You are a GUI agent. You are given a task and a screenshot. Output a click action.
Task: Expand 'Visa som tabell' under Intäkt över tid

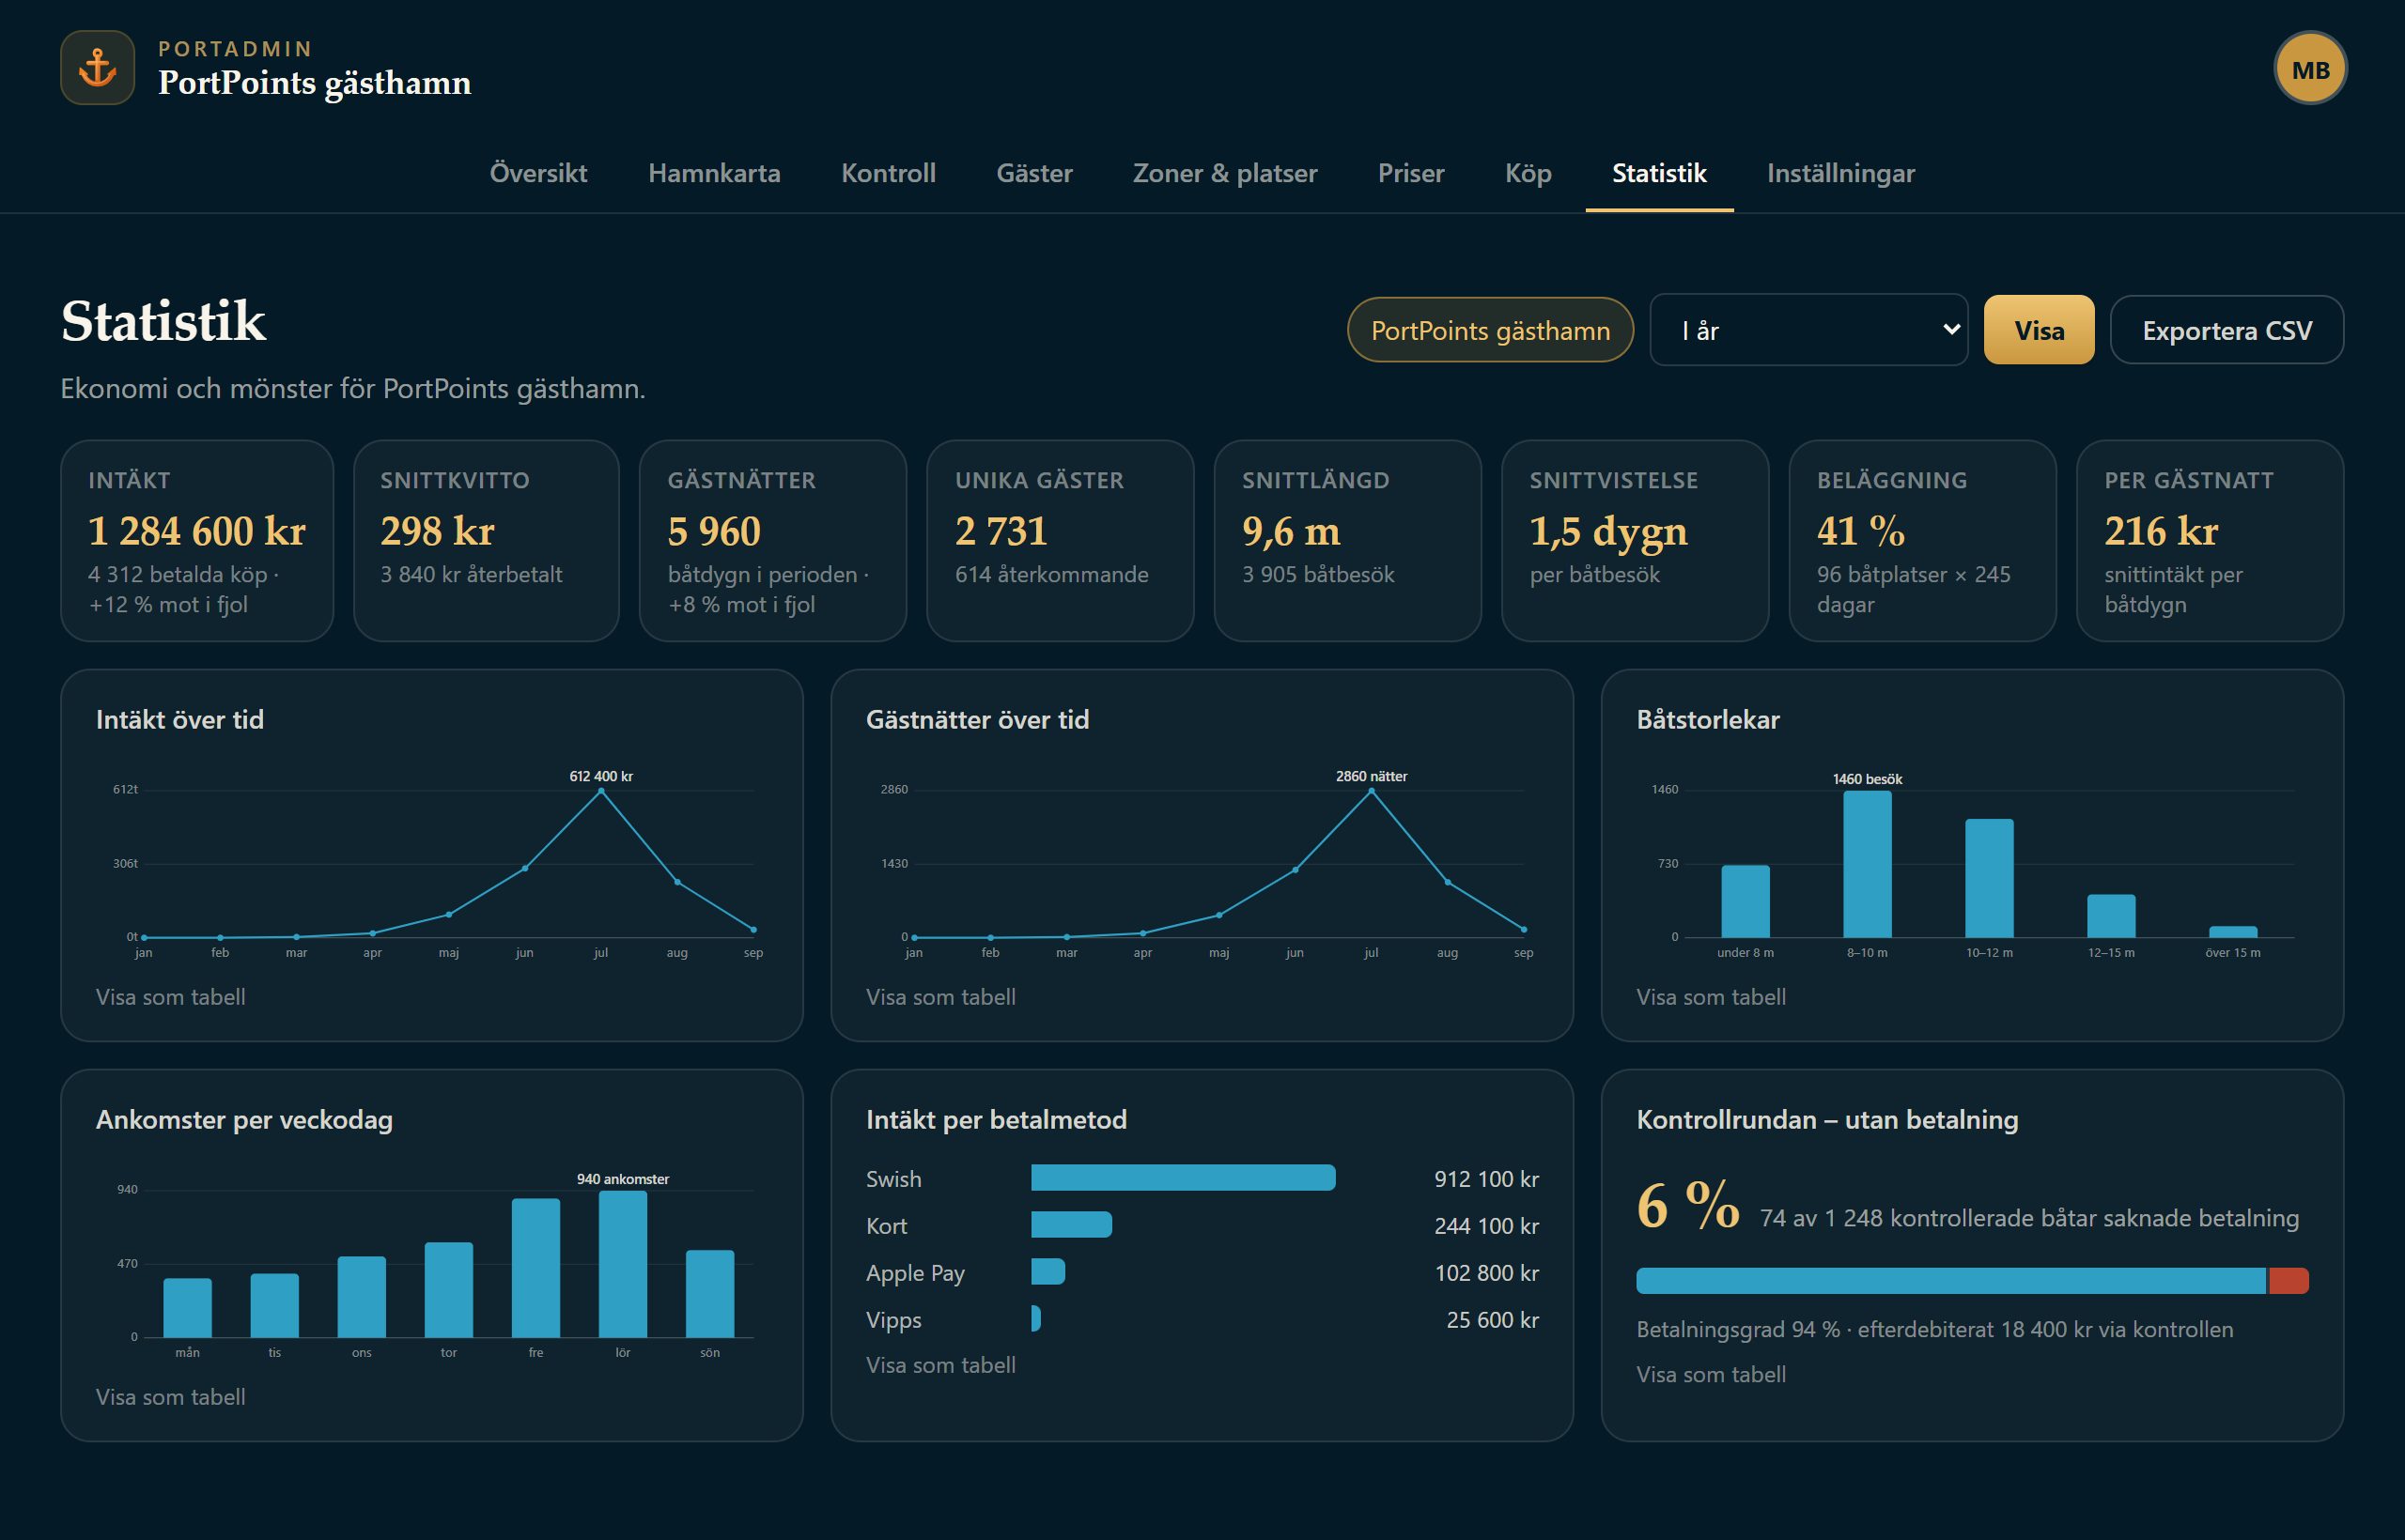(170, 997)
